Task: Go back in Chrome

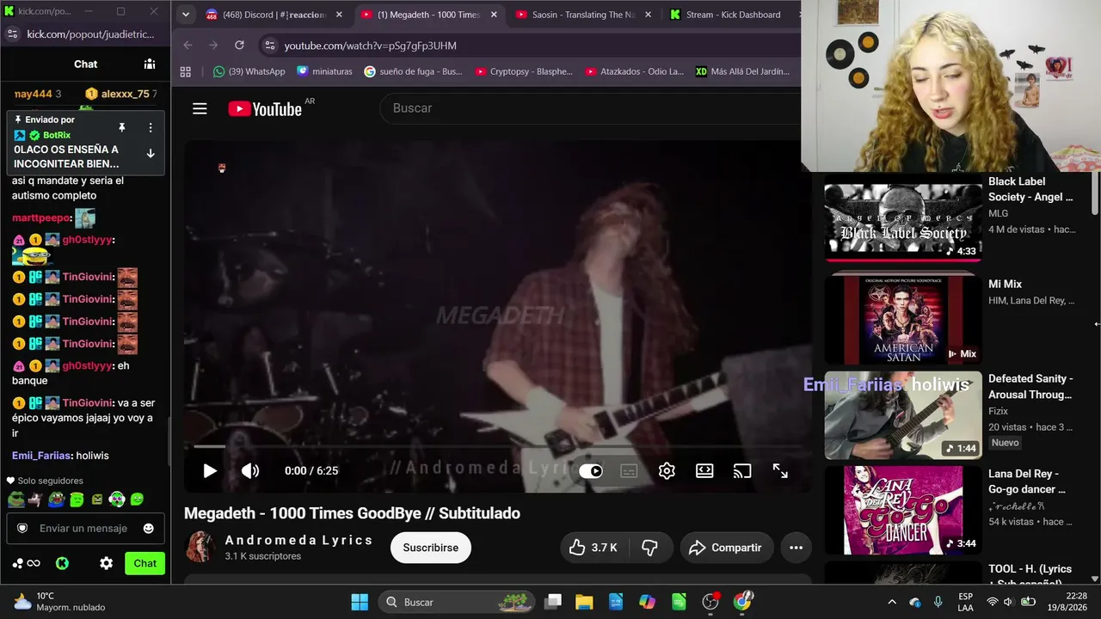Action: point(188,46)
